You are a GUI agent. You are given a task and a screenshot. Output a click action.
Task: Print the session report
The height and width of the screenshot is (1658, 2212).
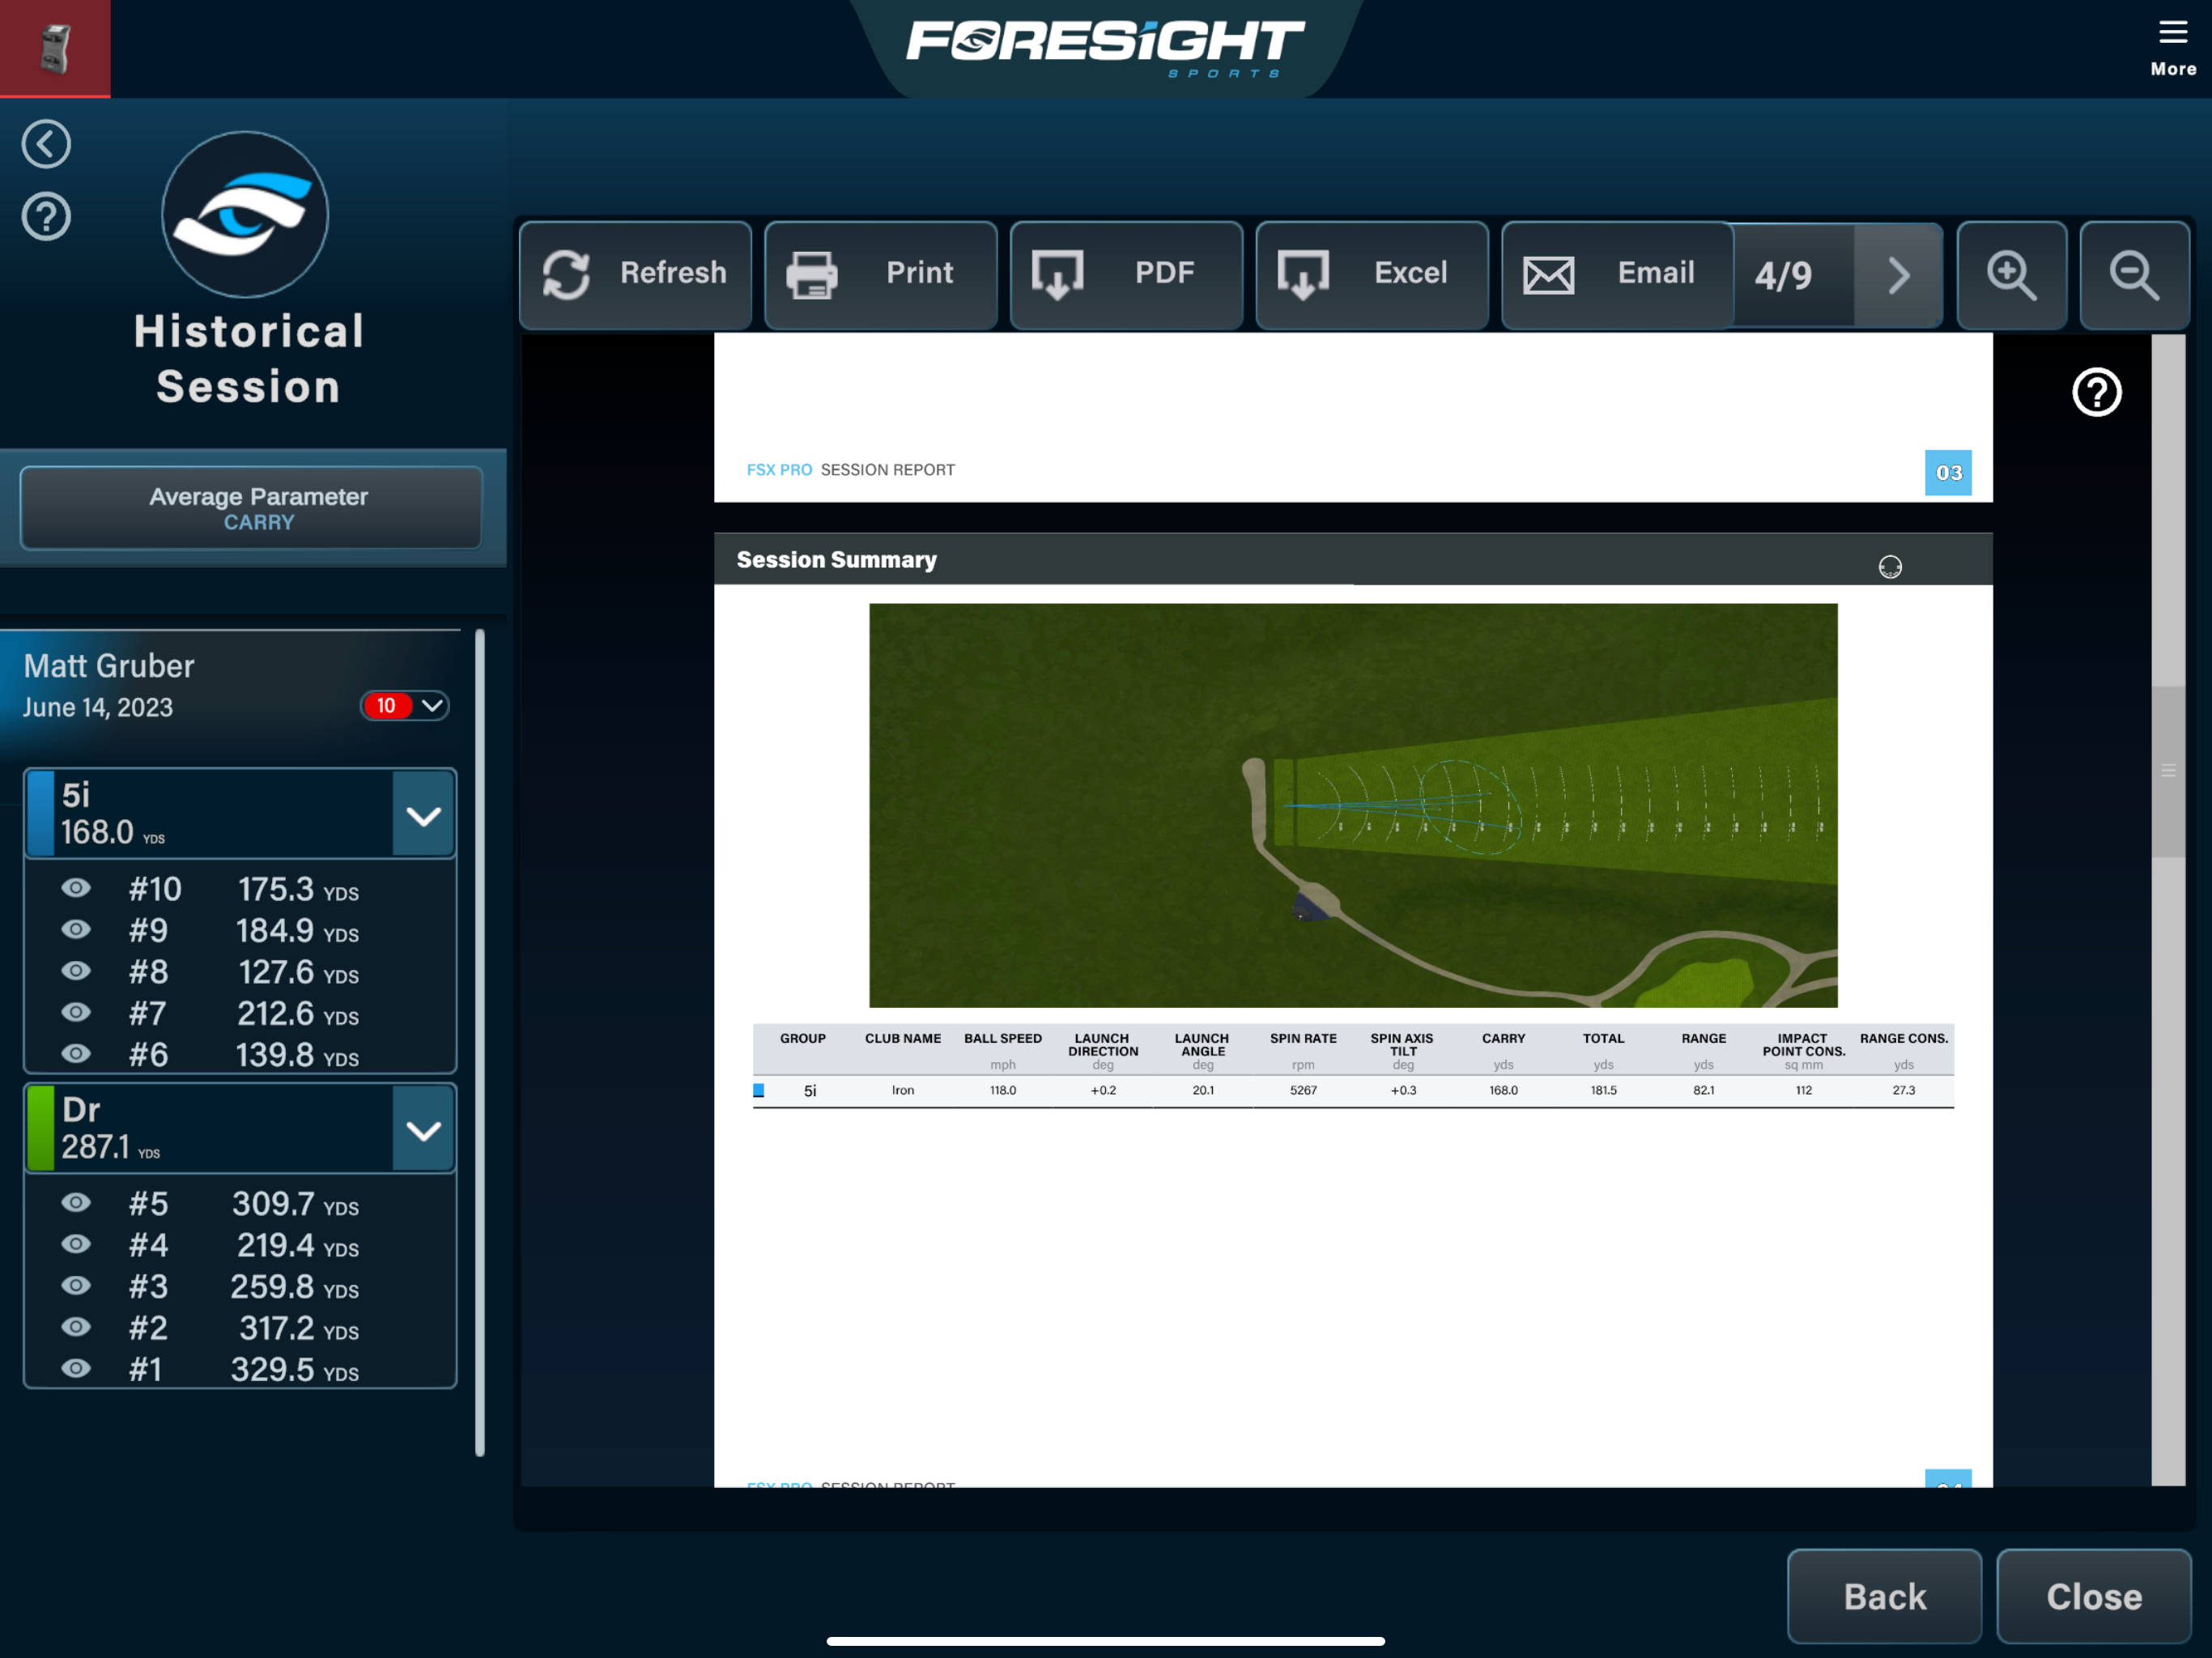tap(880, 274)
